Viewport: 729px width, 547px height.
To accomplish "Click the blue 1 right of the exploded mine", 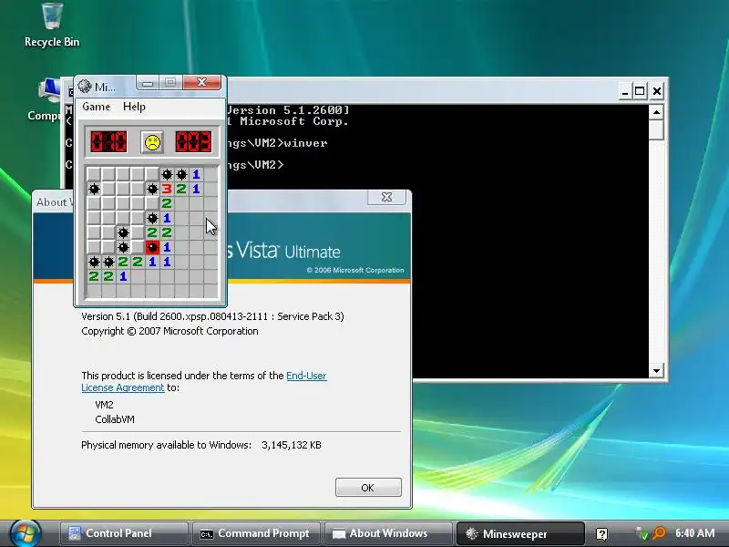I will pyautogui.click(x=167, y=247).
